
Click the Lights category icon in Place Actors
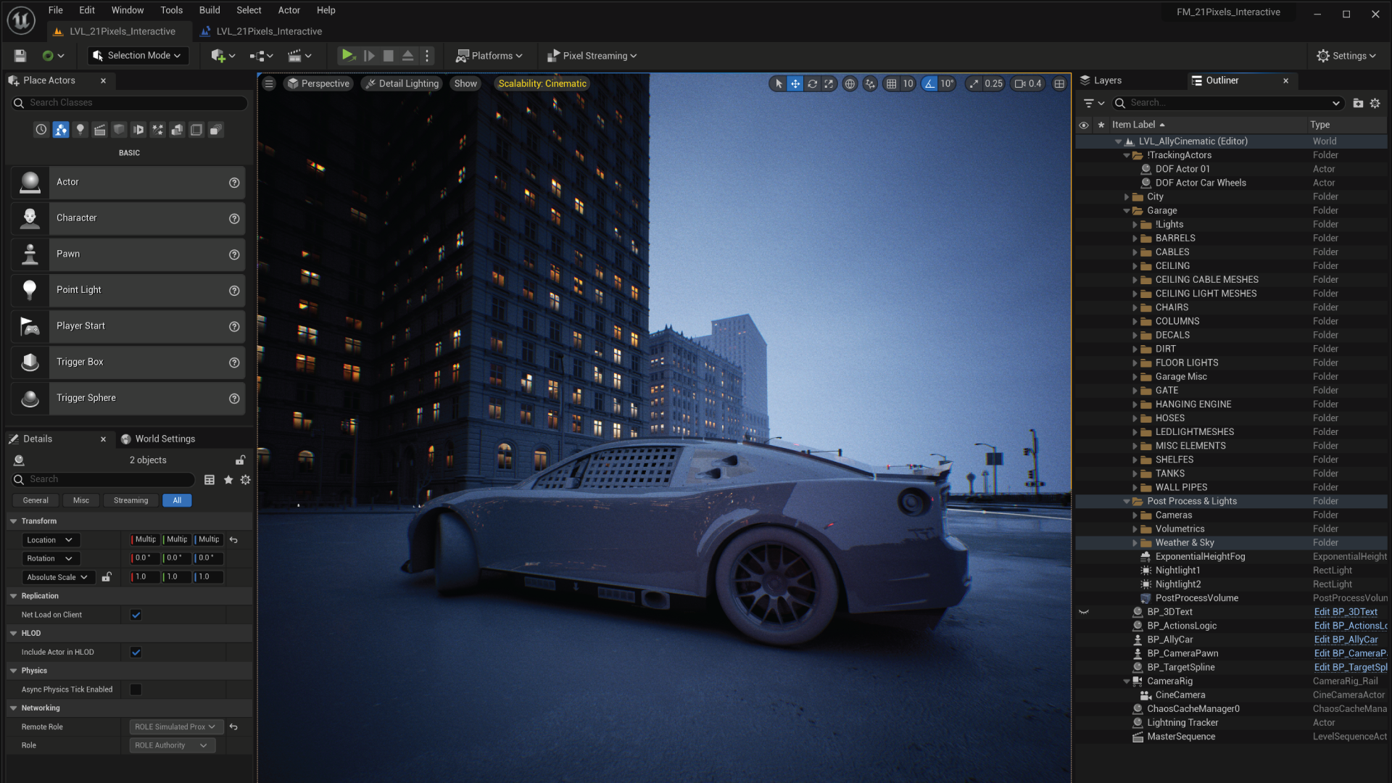click(x=80, y=130)
